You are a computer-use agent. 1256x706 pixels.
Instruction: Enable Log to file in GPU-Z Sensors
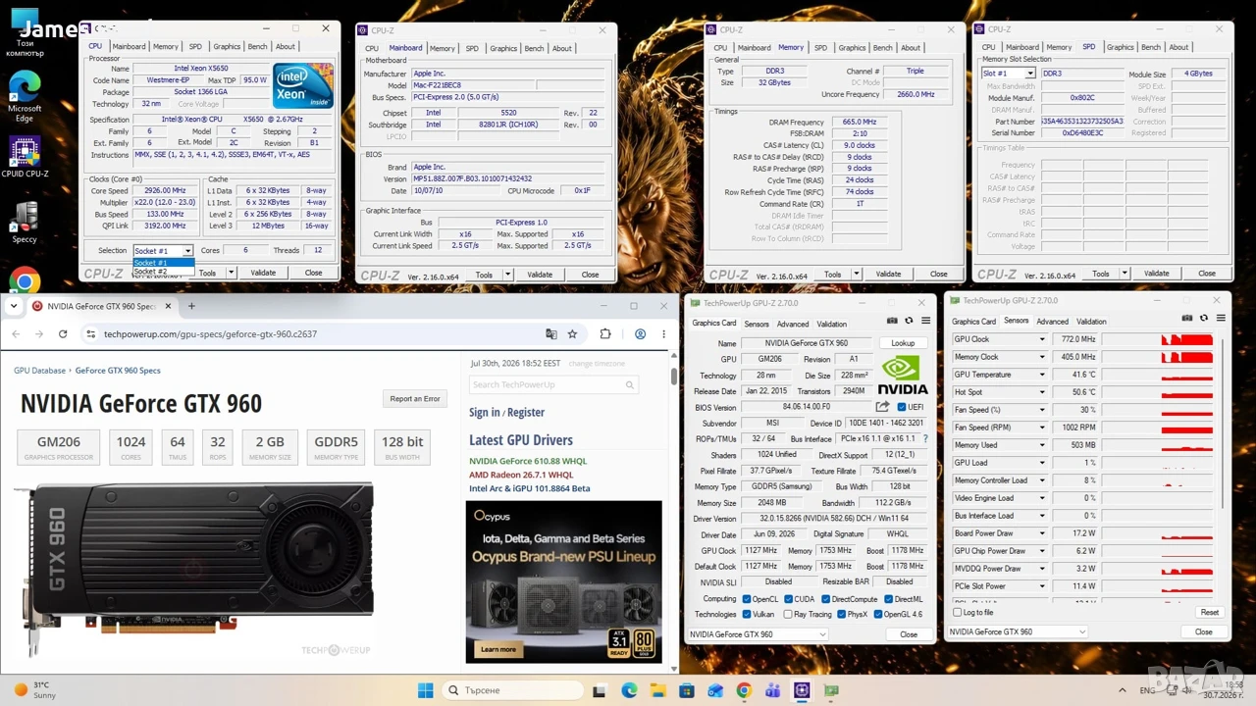tap(958, 613)
